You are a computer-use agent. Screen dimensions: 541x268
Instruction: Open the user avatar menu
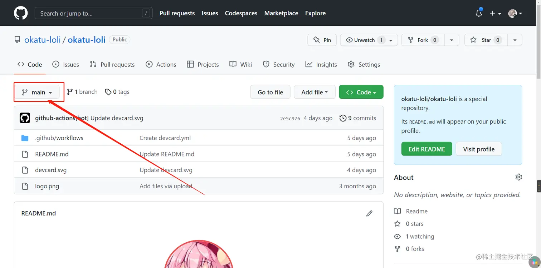tap(515, 13)
